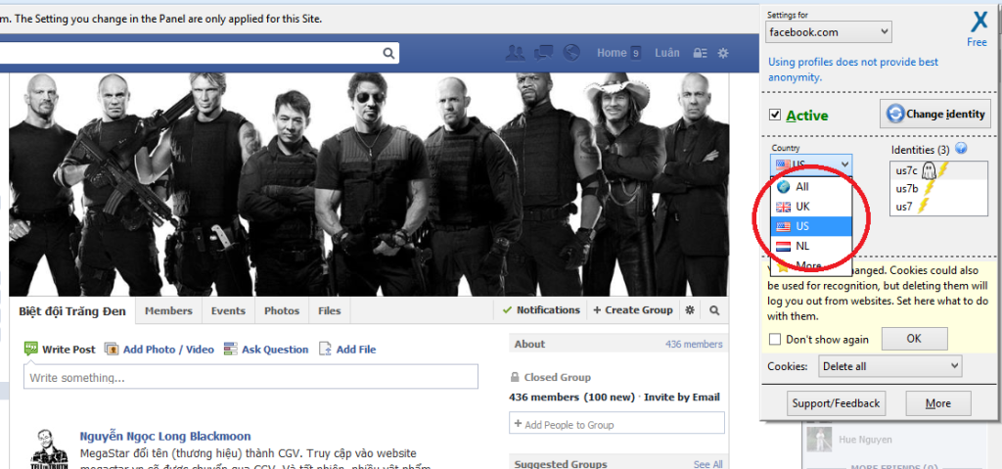Open Nguyễn Ngọc Long Blackmoon profile link
This screenshot has width=1002, height=469.
coord(165,437)
